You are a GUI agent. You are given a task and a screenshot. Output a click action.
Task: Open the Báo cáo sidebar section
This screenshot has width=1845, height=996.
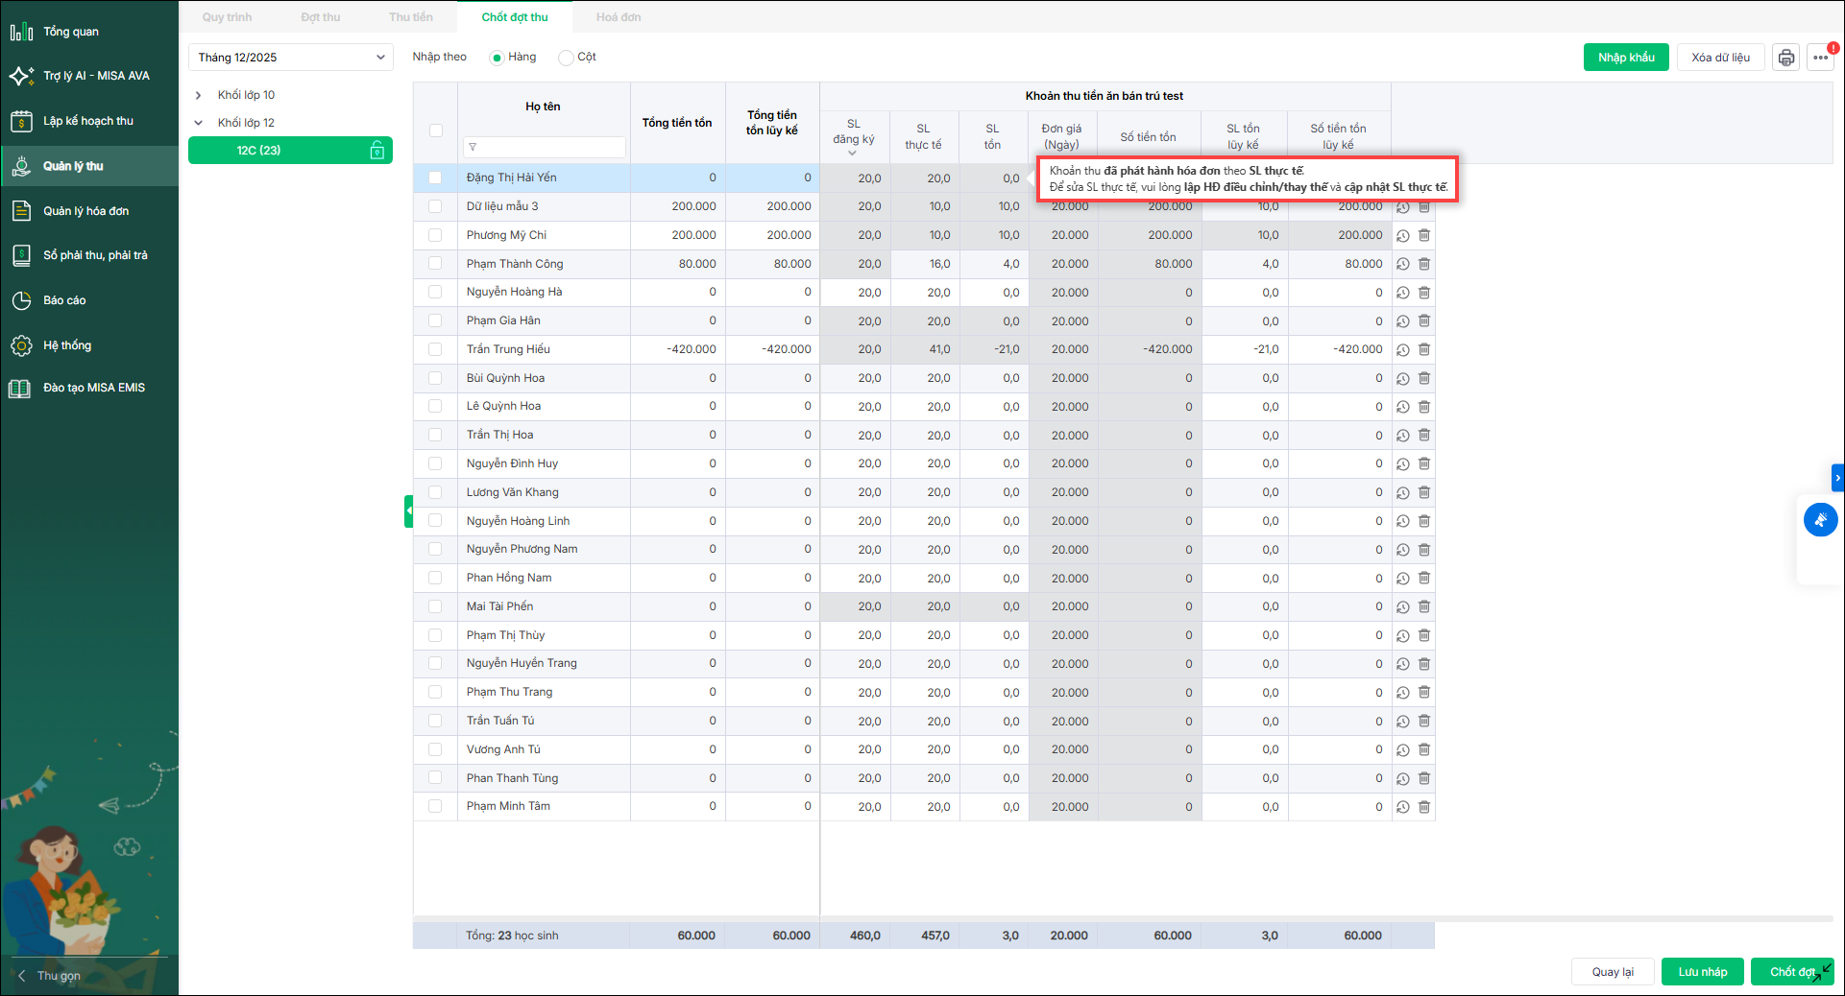click(64, 300)
